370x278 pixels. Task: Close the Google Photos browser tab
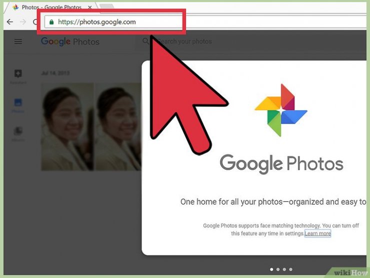(x=90, y=8)
